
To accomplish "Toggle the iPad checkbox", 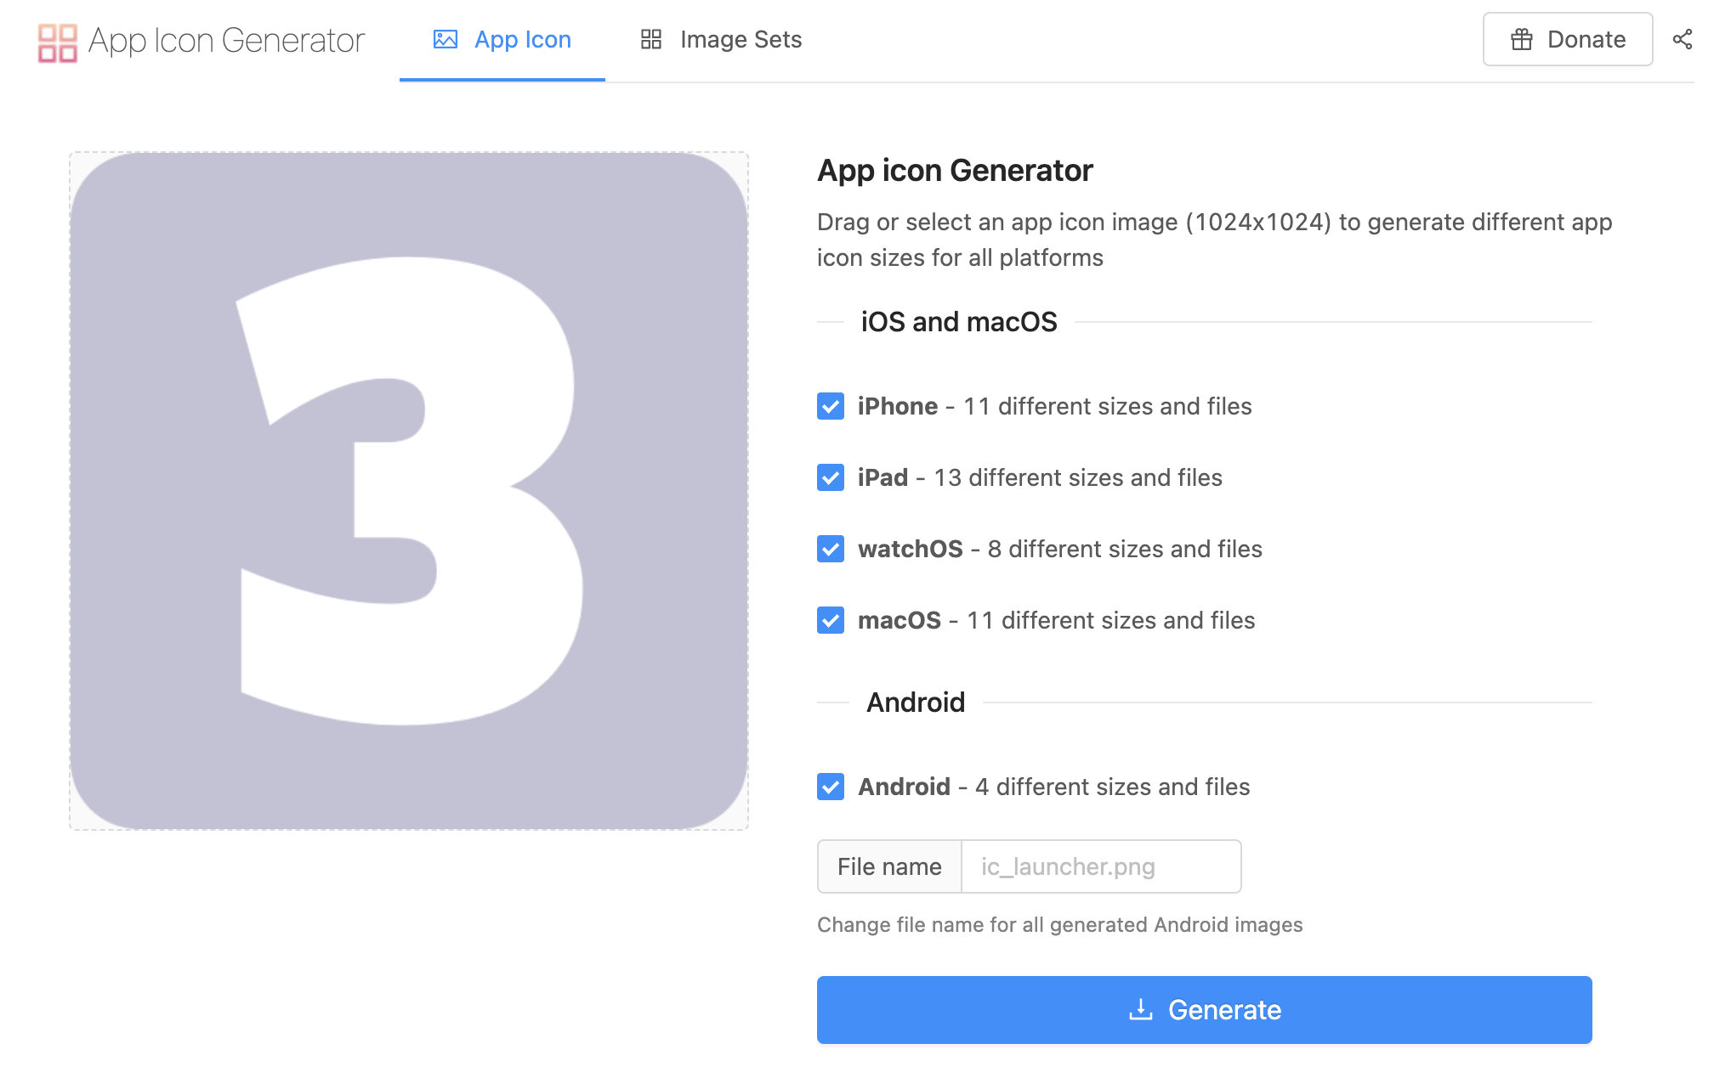I will pyautogui.click(x=831, y=477).
